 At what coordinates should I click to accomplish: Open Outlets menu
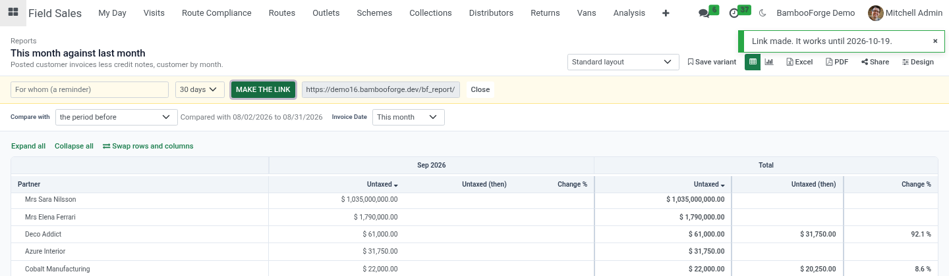(x=326, y=12)
